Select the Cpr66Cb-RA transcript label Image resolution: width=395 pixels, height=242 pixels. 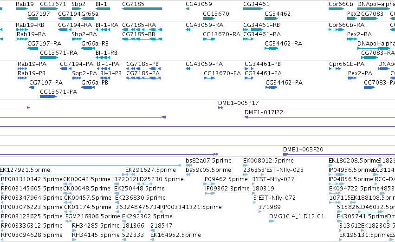pos(346,25)
